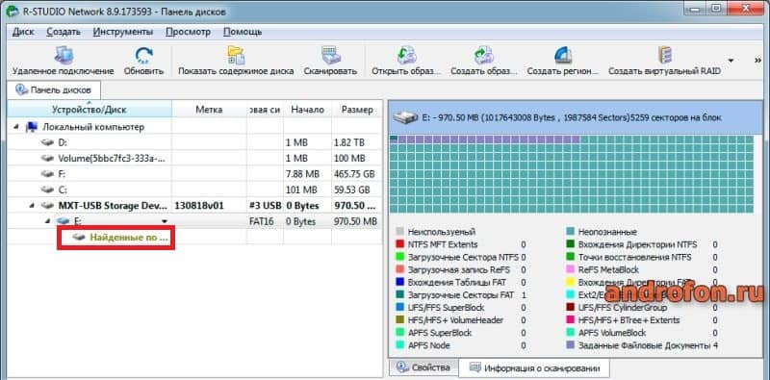
Task: Select the Информация о сканировании tab
Action: 535,367
